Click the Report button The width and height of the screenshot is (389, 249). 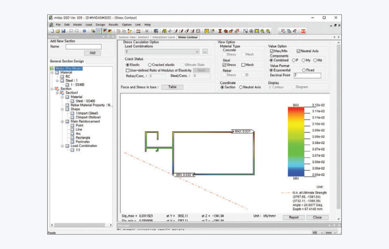pyautogui.click(x=294, y=217)
